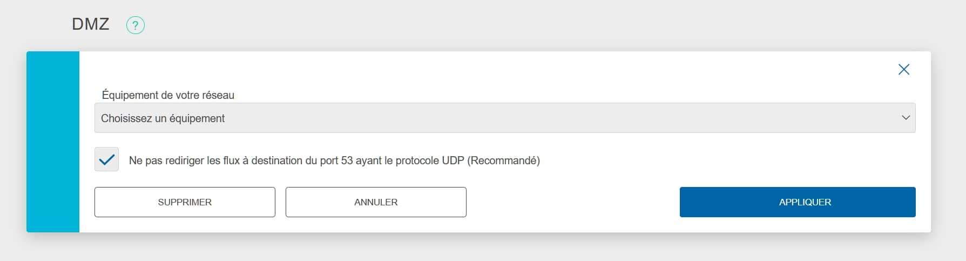Click the SUPPRIMER button
This screenshot has height=261, width=966.
(x=185, y=202)
